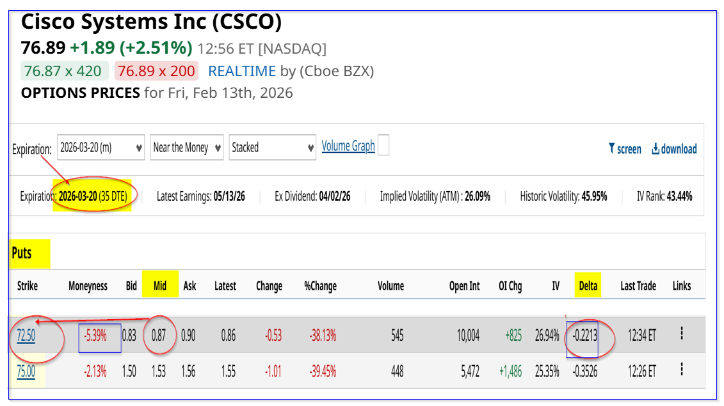This screenshot has width=724, height=406.
Task: Sort by Moneyness column header
Action: [x=88, y=286]
